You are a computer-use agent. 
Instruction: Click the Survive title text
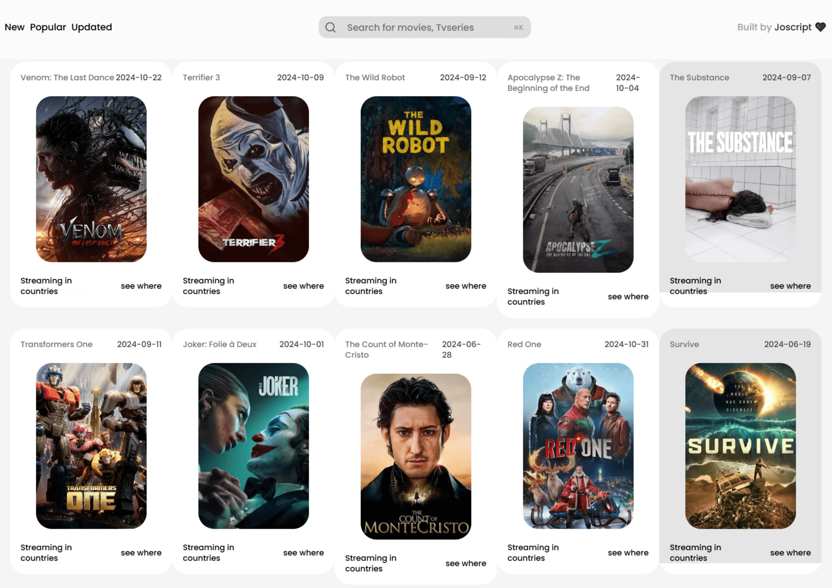click(684, 344)
